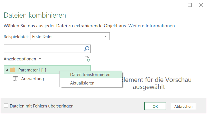Click the arrow next to Erste Datei
Viewport: 207px width, 114px height.
click(x=106, y=37)
